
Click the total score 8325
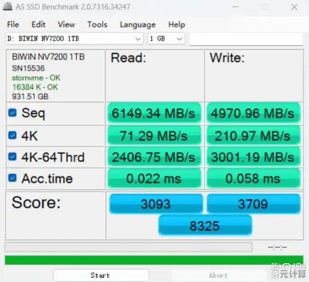(205, 225)
